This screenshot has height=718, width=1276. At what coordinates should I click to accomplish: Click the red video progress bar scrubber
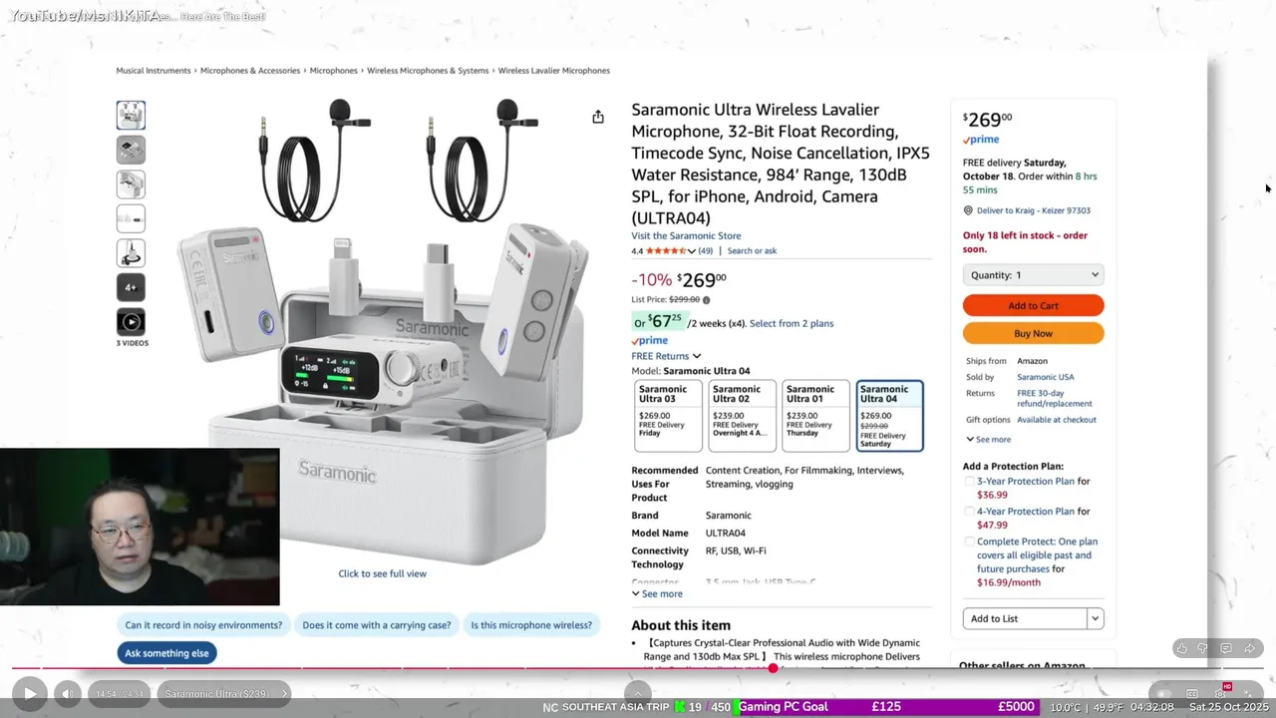(x=773, y=668)
